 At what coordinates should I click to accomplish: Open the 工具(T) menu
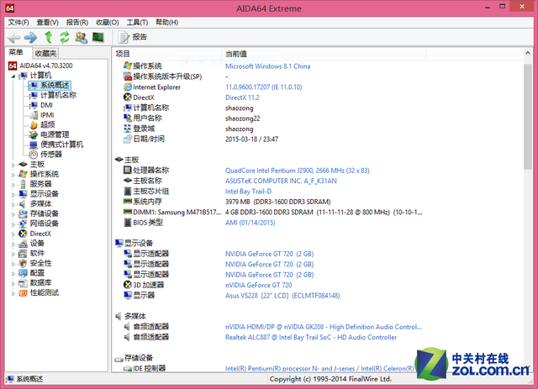(137, 23)
